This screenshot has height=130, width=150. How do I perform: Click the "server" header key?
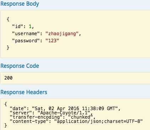click(21, 113)
